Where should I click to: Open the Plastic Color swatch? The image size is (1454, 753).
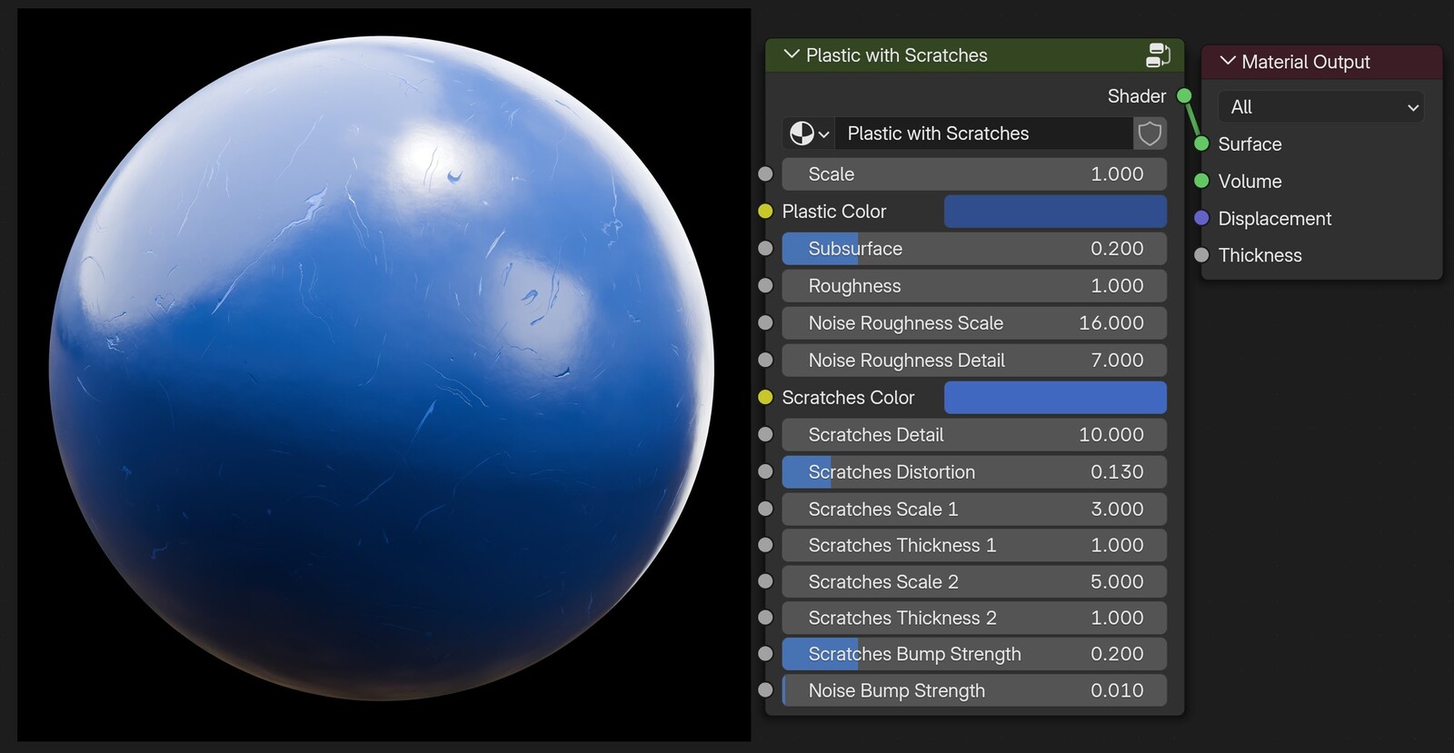pyautogui.click(x=1055, y=211)
